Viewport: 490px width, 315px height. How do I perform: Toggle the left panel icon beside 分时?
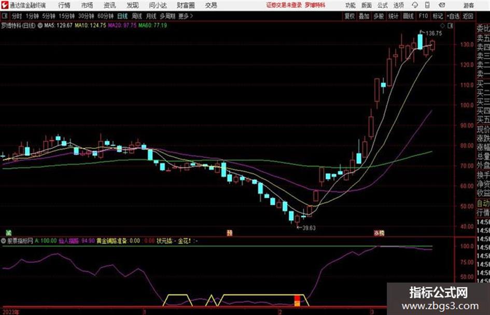point(4,16)
